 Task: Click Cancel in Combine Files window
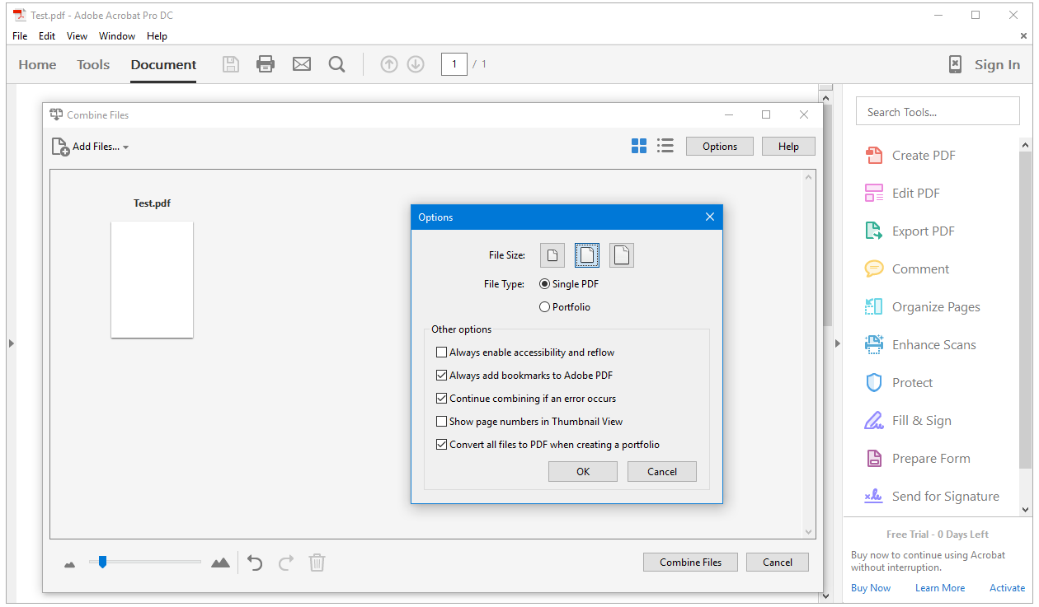(x=778, y=563)
